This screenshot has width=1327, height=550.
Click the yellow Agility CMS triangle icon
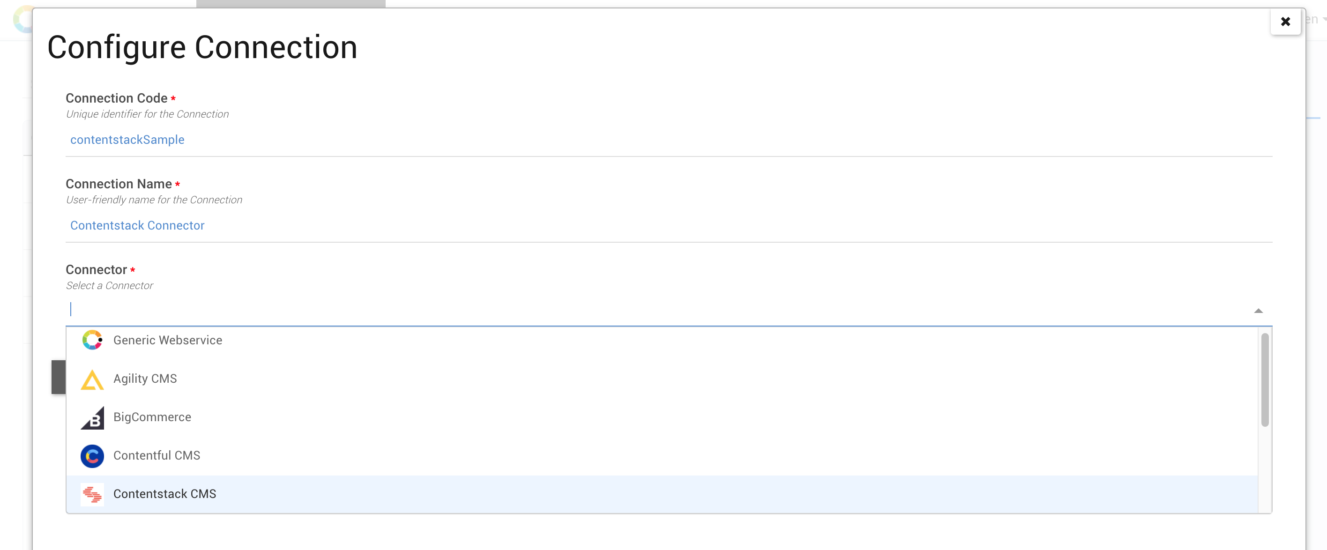[92, 379]
